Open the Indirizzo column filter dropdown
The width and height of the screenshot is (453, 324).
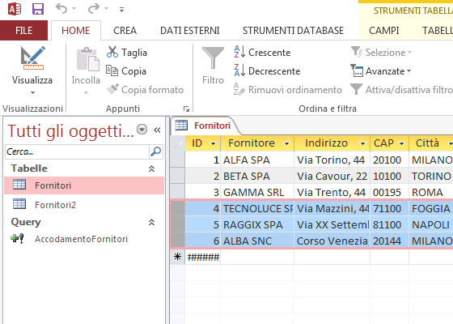(362, 143)
